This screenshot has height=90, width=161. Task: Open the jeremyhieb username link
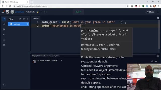20,12
